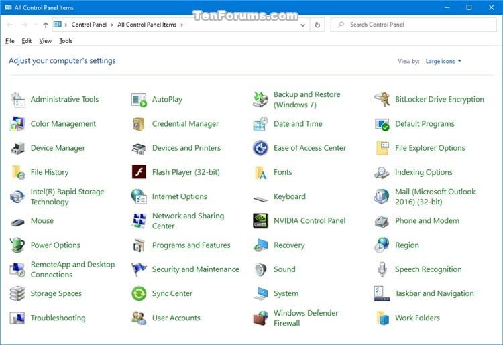
Task: Open the Ease of Access Center icon
Action: [x=260, y=148]
